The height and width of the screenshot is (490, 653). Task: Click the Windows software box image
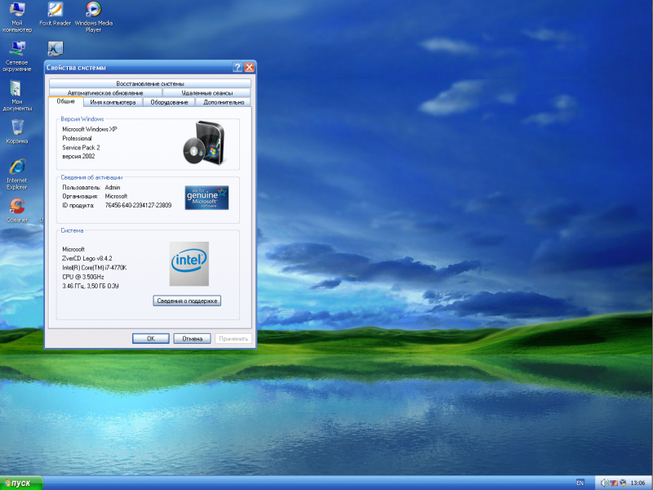click(x=204, y=142)
